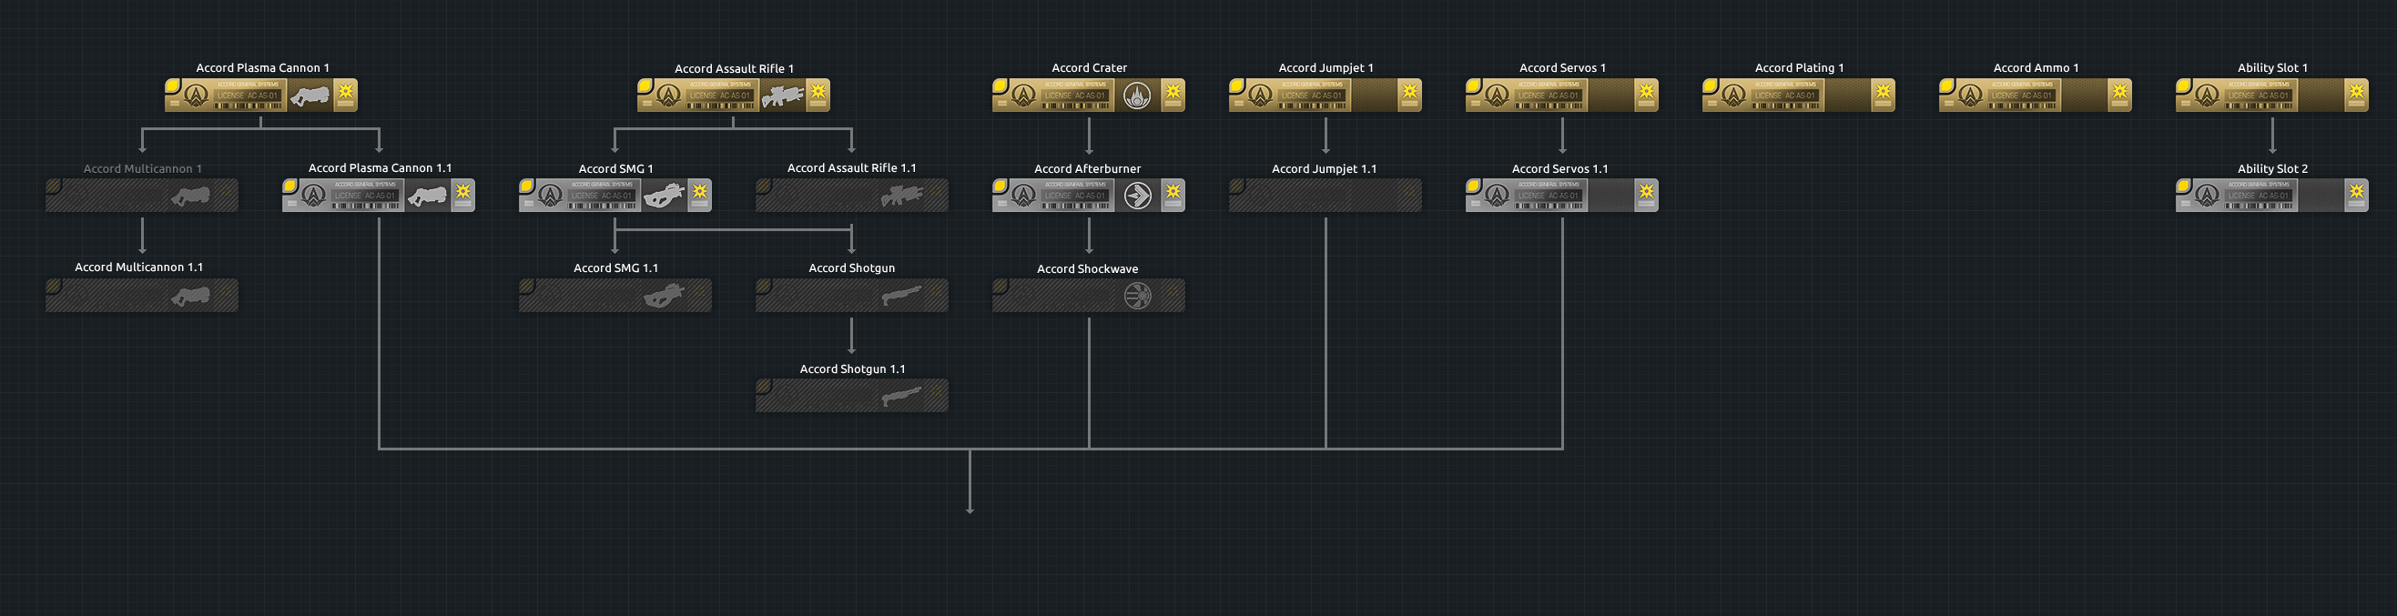Click the Accord logo emblem on Accord Jumpjet 1

tap(1260, 95)
